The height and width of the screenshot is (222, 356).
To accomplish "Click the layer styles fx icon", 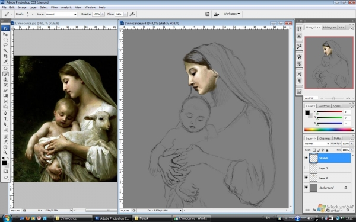I will 314,210.
